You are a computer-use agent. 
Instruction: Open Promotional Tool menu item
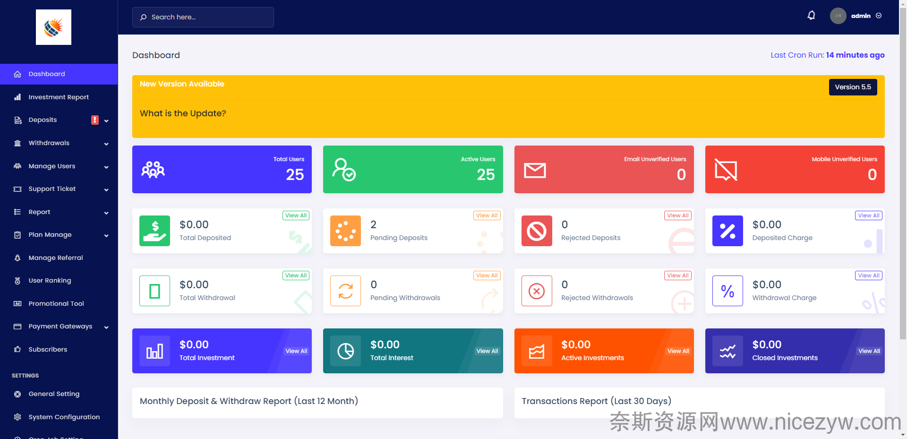tap(59, 303)
